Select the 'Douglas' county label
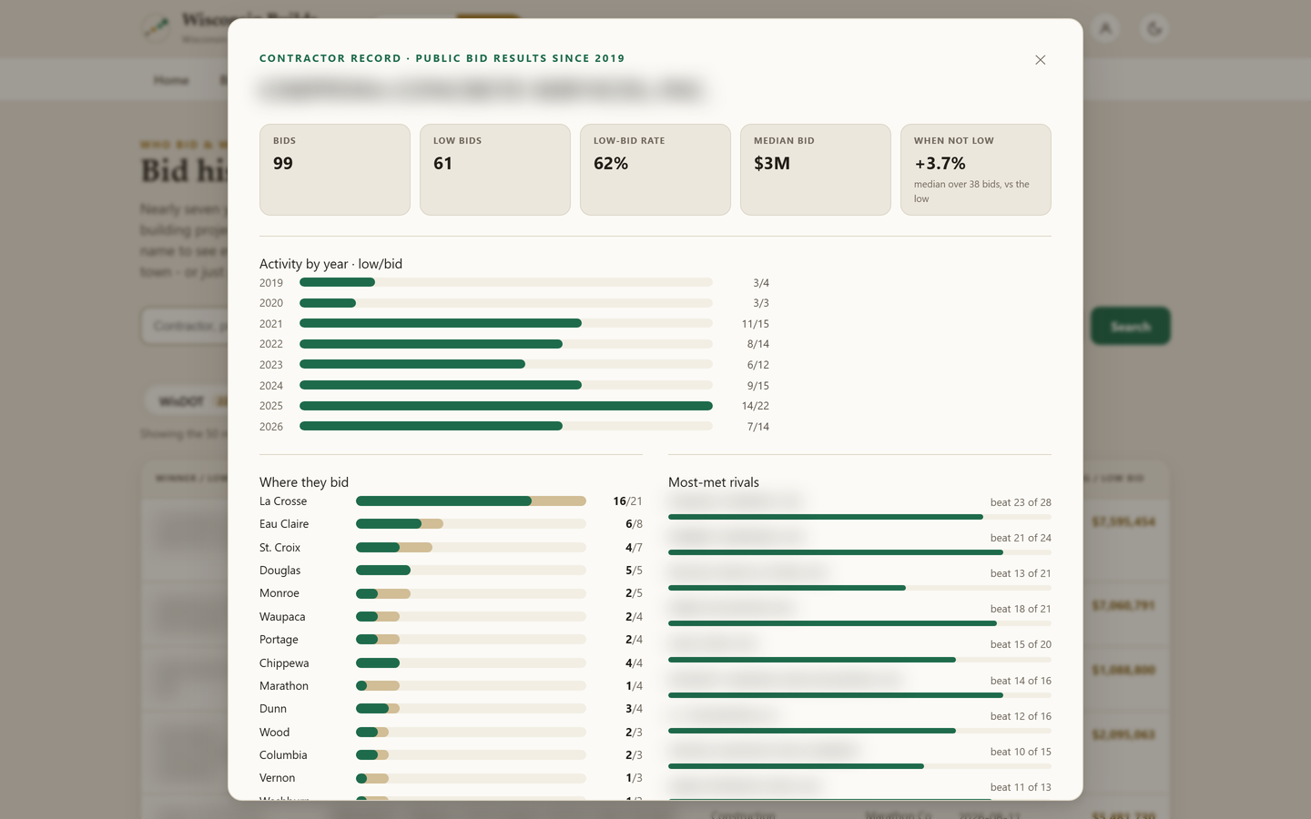 280,571
